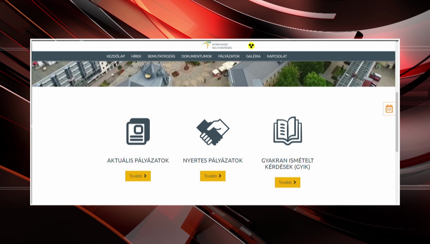Navigate to the Kapcsolat page
The width and height of the screenshot is (430, 244).
[x=277, y=56]
